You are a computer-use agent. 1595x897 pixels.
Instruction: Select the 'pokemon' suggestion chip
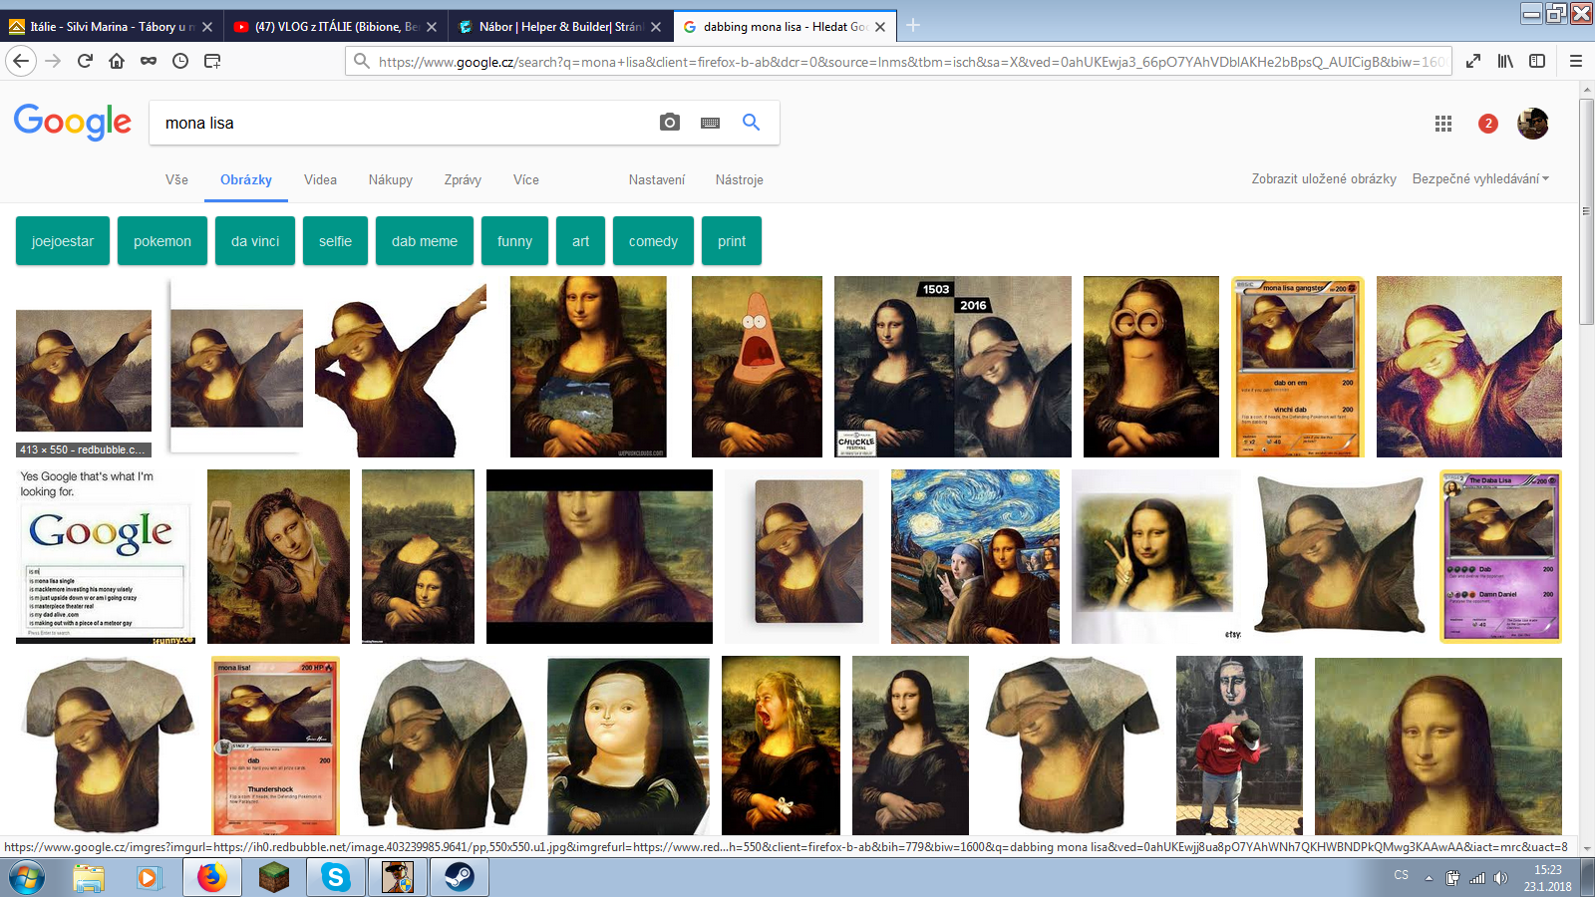pos(161,241)
